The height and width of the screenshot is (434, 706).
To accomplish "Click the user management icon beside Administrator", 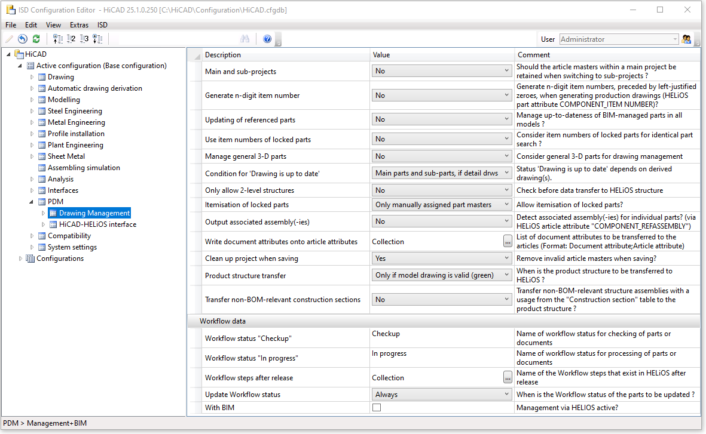I will click(686, 39).
